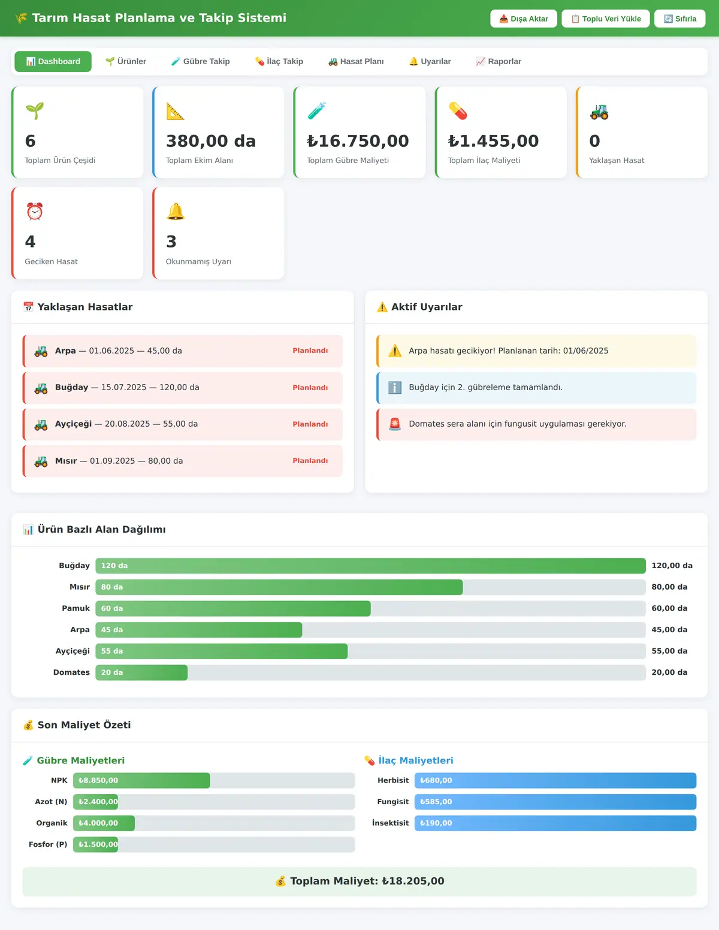The width and height of the screenshot is (719, 930).
Task: Click the tractor icon in the Arpa harvest row
Action: 41,351
